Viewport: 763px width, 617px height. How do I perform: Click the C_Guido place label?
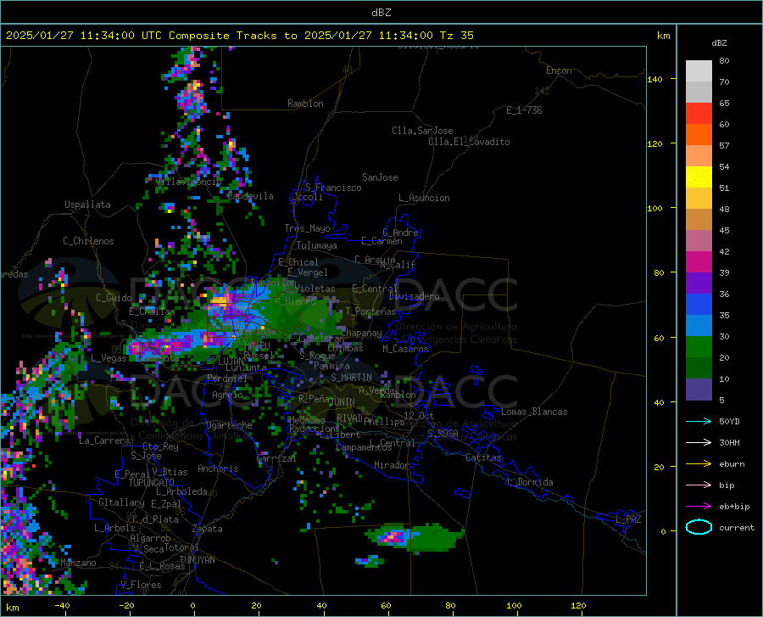tap(114, 298)
